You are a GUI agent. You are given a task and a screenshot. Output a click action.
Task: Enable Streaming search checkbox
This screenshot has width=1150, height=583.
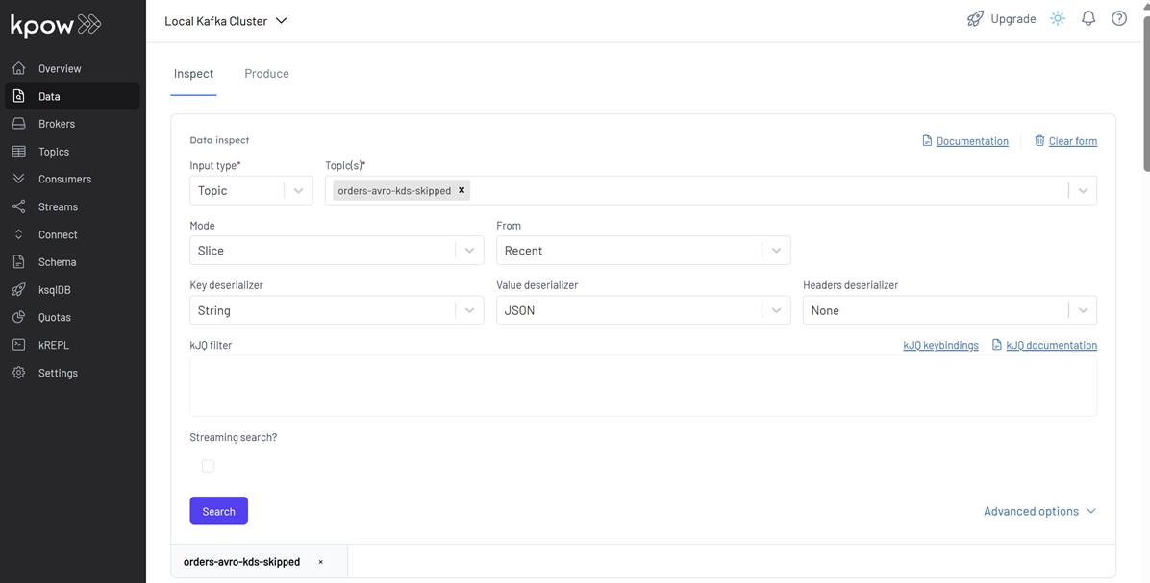click(209, 466)
